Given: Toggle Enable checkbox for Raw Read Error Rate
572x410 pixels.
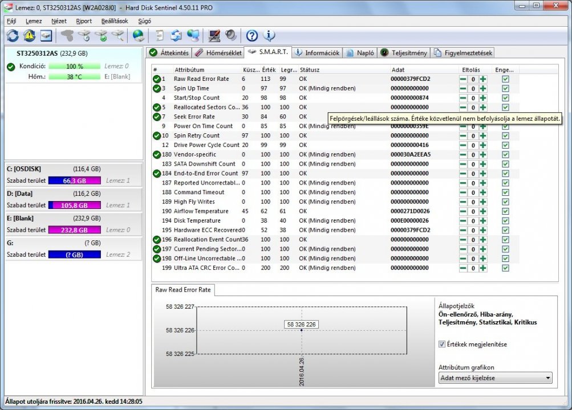Looking at the screenshot, I should tap(505, 79).
